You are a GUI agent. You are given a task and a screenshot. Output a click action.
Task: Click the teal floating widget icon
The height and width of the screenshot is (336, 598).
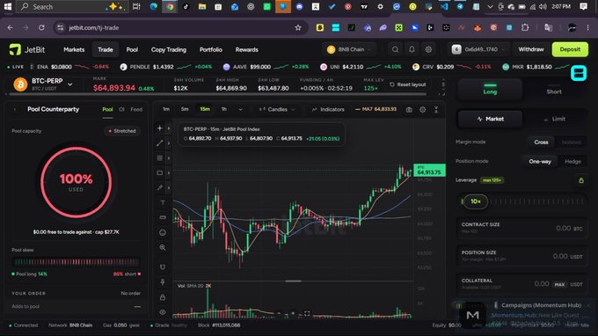[x=579, y=73]
